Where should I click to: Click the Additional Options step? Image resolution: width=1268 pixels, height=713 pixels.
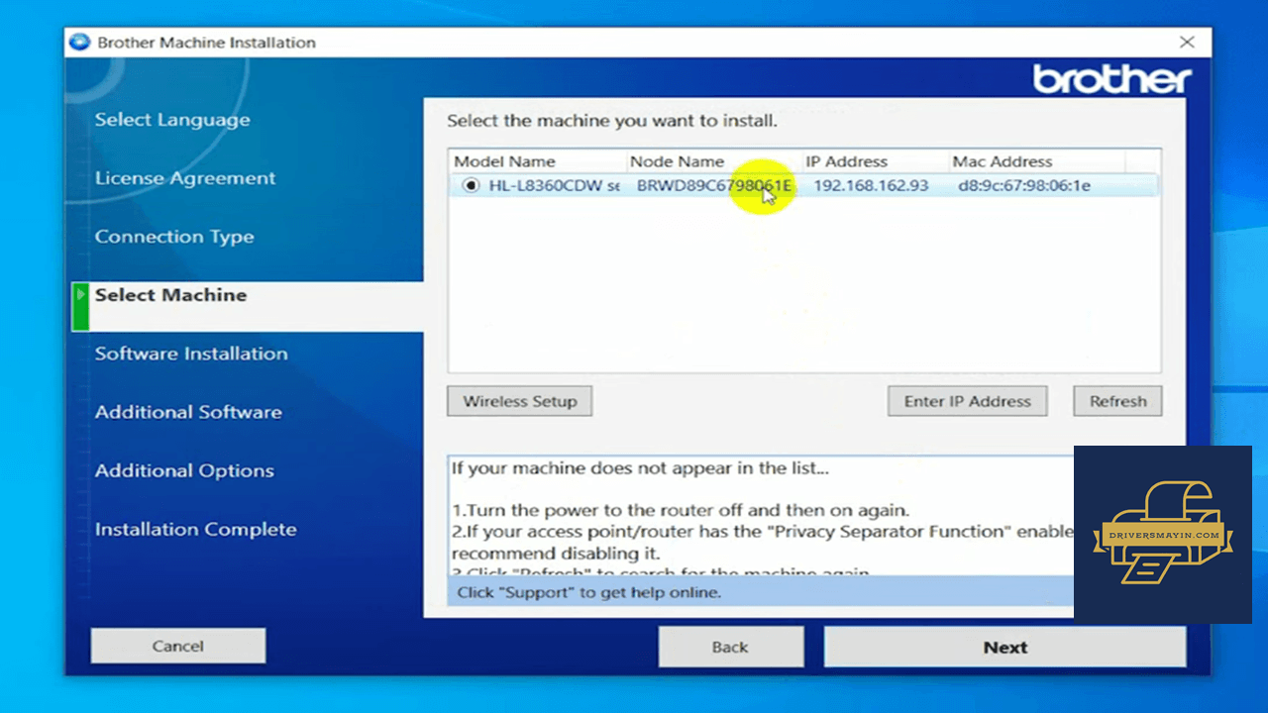coord(184,470)
